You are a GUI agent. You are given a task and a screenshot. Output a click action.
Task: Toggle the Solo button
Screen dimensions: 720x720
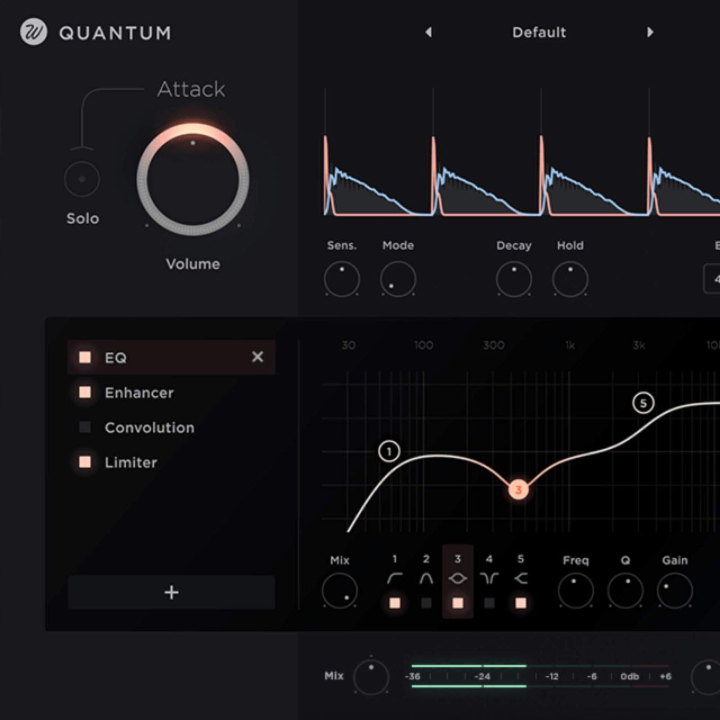pyautogui.click(x=82, y=179)
